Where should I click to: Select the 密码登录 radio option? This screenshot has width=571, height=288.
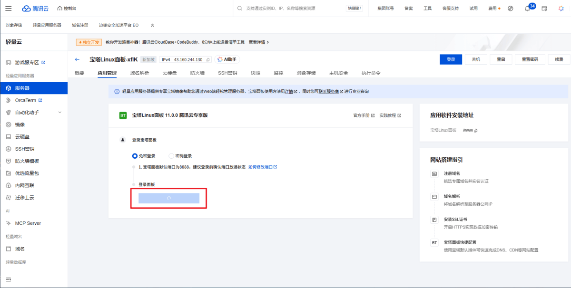coord(171,156)
